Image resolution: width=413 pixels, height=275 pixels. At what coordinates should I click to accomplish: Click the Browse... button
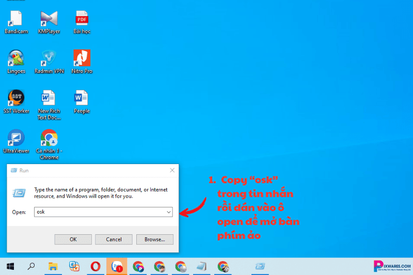click(x=154, y=239)
